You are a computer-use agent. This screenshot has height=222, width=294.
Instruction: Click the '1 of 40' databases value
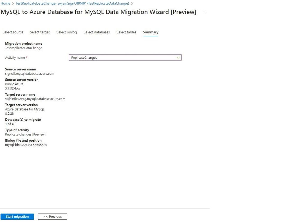[10, 124]
